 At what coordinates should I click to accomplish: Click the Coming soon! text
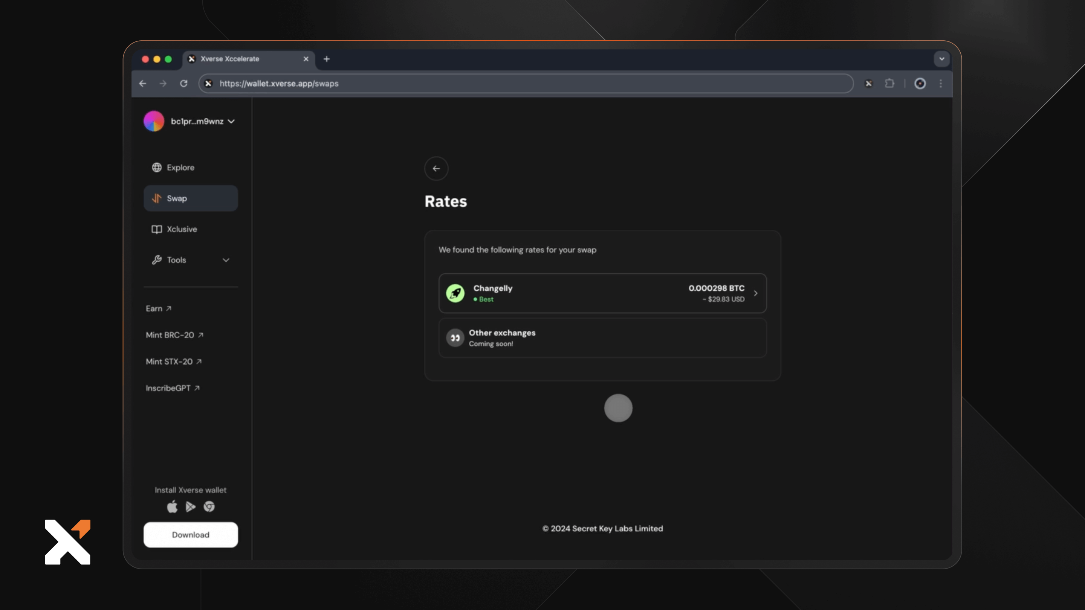pos(491,343)
